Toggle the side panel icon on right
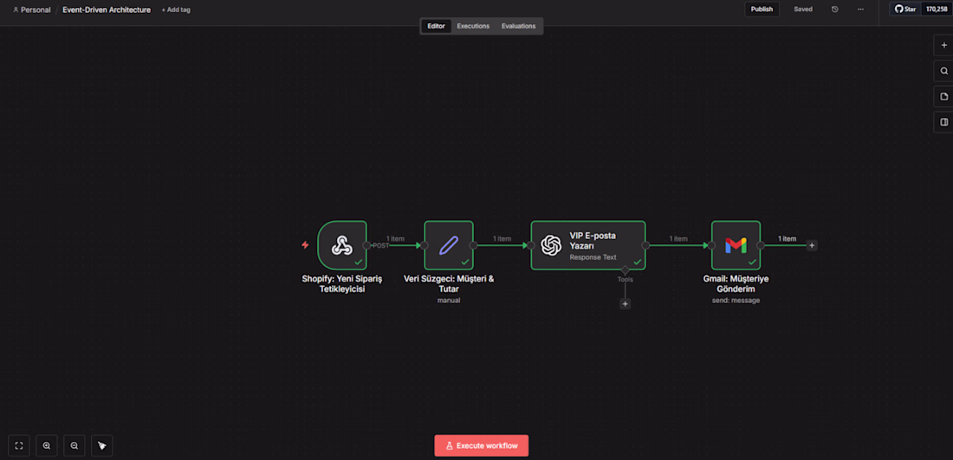The width and height of the screenshot is (953, 460). coord(943,121)
